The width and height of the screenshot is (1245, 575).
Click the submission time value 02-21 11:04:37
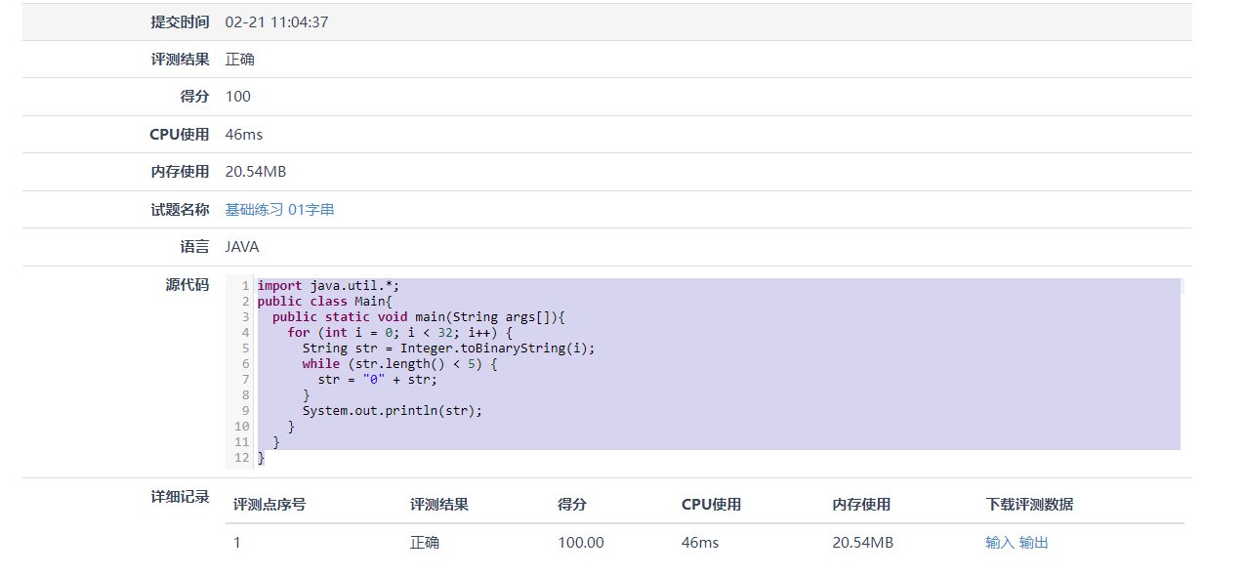point(276,21)
